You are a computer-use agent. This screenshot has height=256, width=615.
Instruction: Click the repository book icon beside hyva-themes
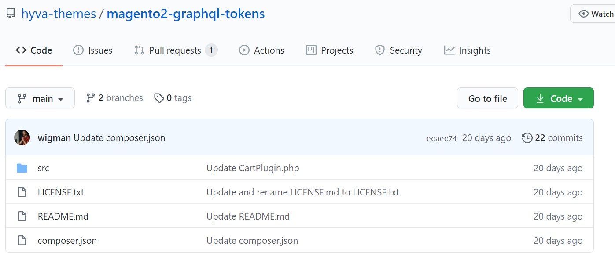(11, 14)
